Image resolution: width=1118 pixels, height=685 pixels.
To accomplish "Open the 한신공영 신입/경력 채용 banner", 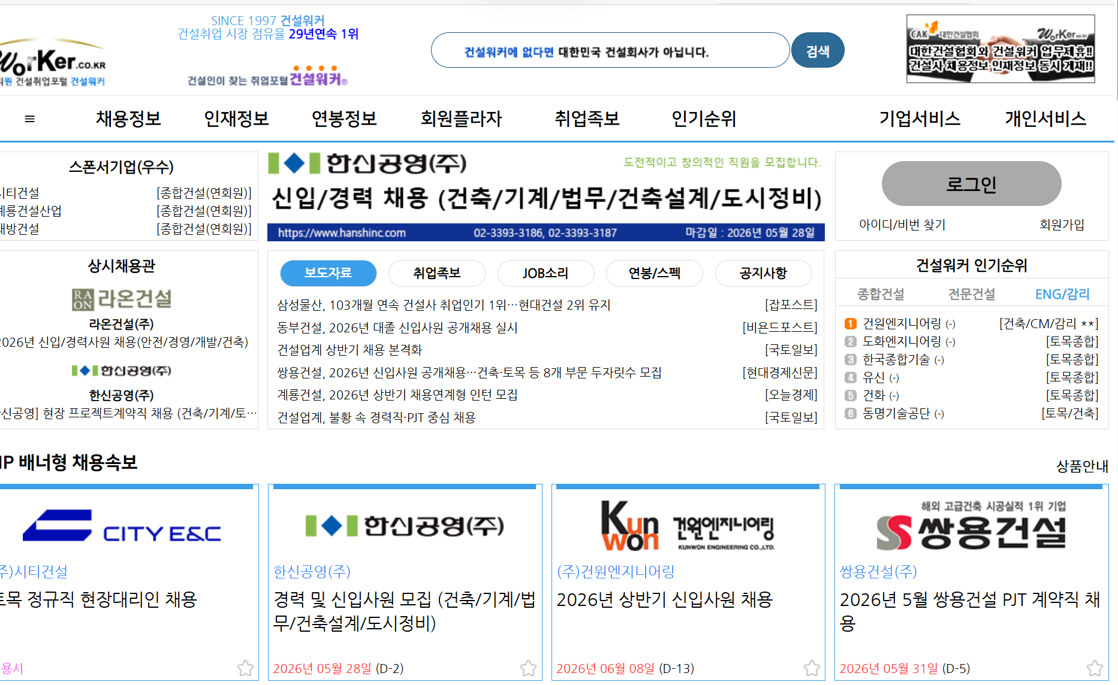I will pos(546,196).
